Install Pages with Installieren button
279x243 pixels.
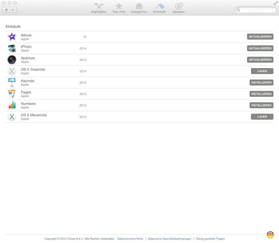261,94
